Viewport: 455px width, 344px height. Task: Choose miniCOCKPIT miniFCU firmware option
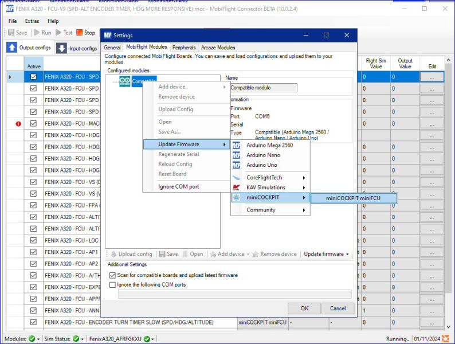[354, 198]
